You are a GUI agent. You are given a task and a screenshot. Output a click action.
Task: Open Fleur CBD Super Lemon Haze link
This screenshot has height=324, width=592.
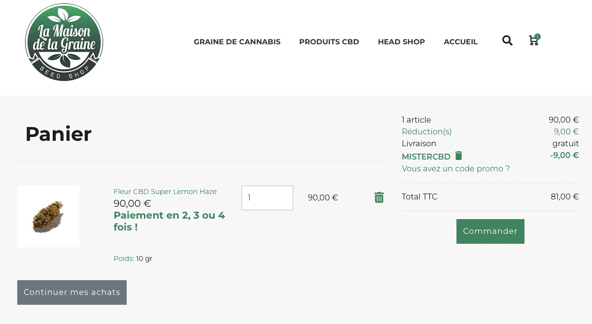click(x=165, y=192)
